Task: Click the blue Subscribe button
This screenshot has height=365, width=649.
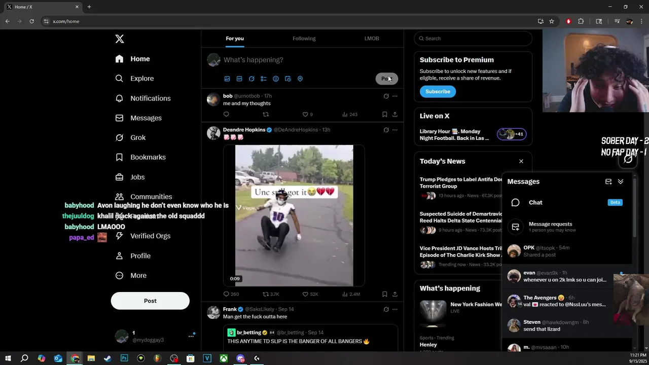Action: pos(438,91)
